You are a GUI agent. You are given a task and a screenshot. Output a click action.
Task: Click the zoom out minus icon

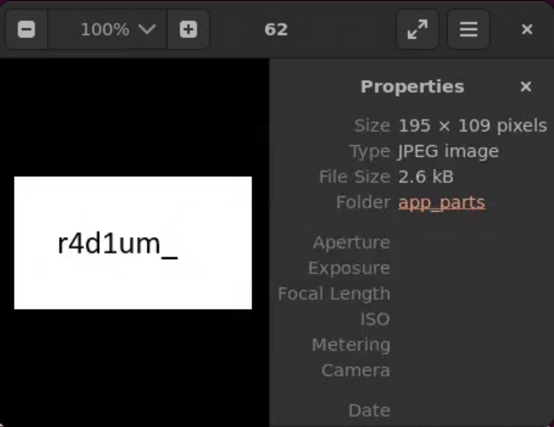27,29
